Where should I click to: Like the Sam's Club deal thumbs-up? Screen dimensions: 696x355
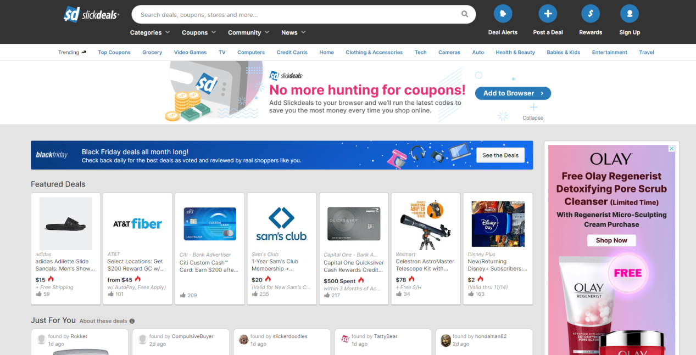255,294
